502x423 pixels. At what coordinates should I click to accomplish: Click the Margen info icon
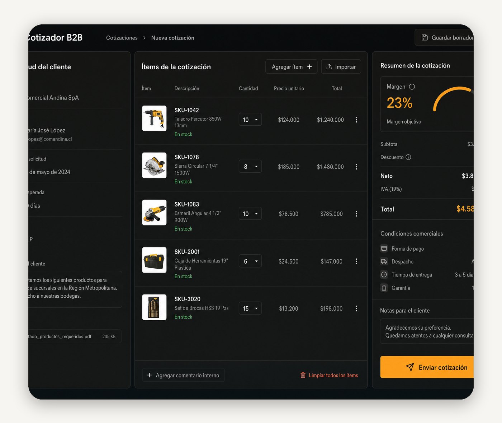tap(412, 87)
